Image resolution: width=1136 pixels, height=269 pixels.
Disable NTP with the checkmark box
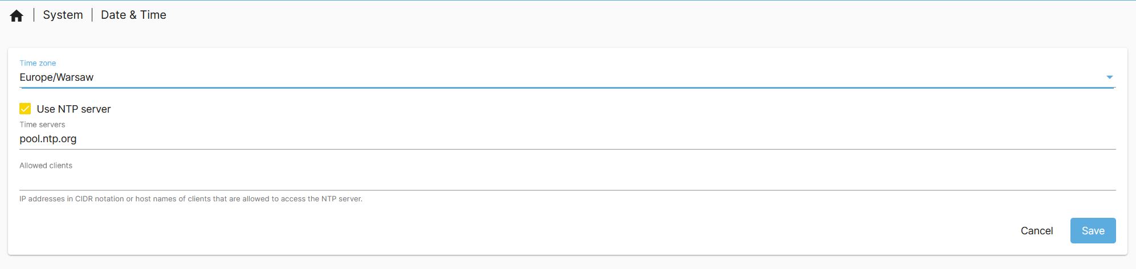coord(25,109)
